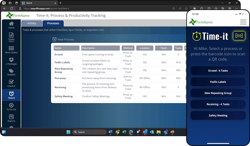Select the FedEx Labels row name in table
Viewport: 250px width, 146px height.
pyautogui.click(x=62, y=62)
